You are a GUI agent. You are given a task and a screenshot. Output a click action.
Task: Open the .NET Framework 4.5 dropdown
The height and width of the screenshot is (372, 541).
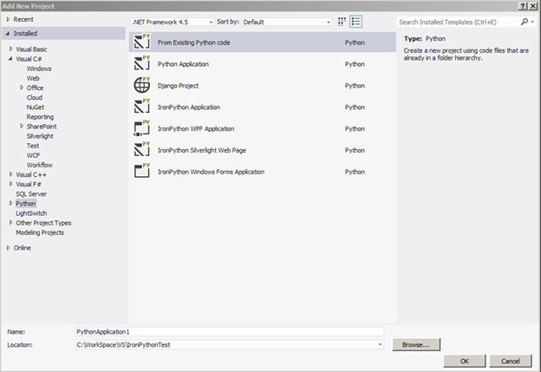[x=212, y=22]
